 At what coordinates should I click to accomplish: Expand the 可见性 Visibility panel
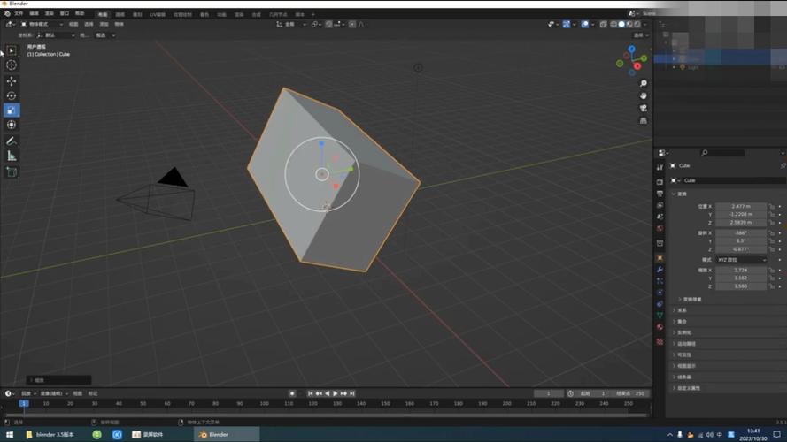(x=683, y=354)
